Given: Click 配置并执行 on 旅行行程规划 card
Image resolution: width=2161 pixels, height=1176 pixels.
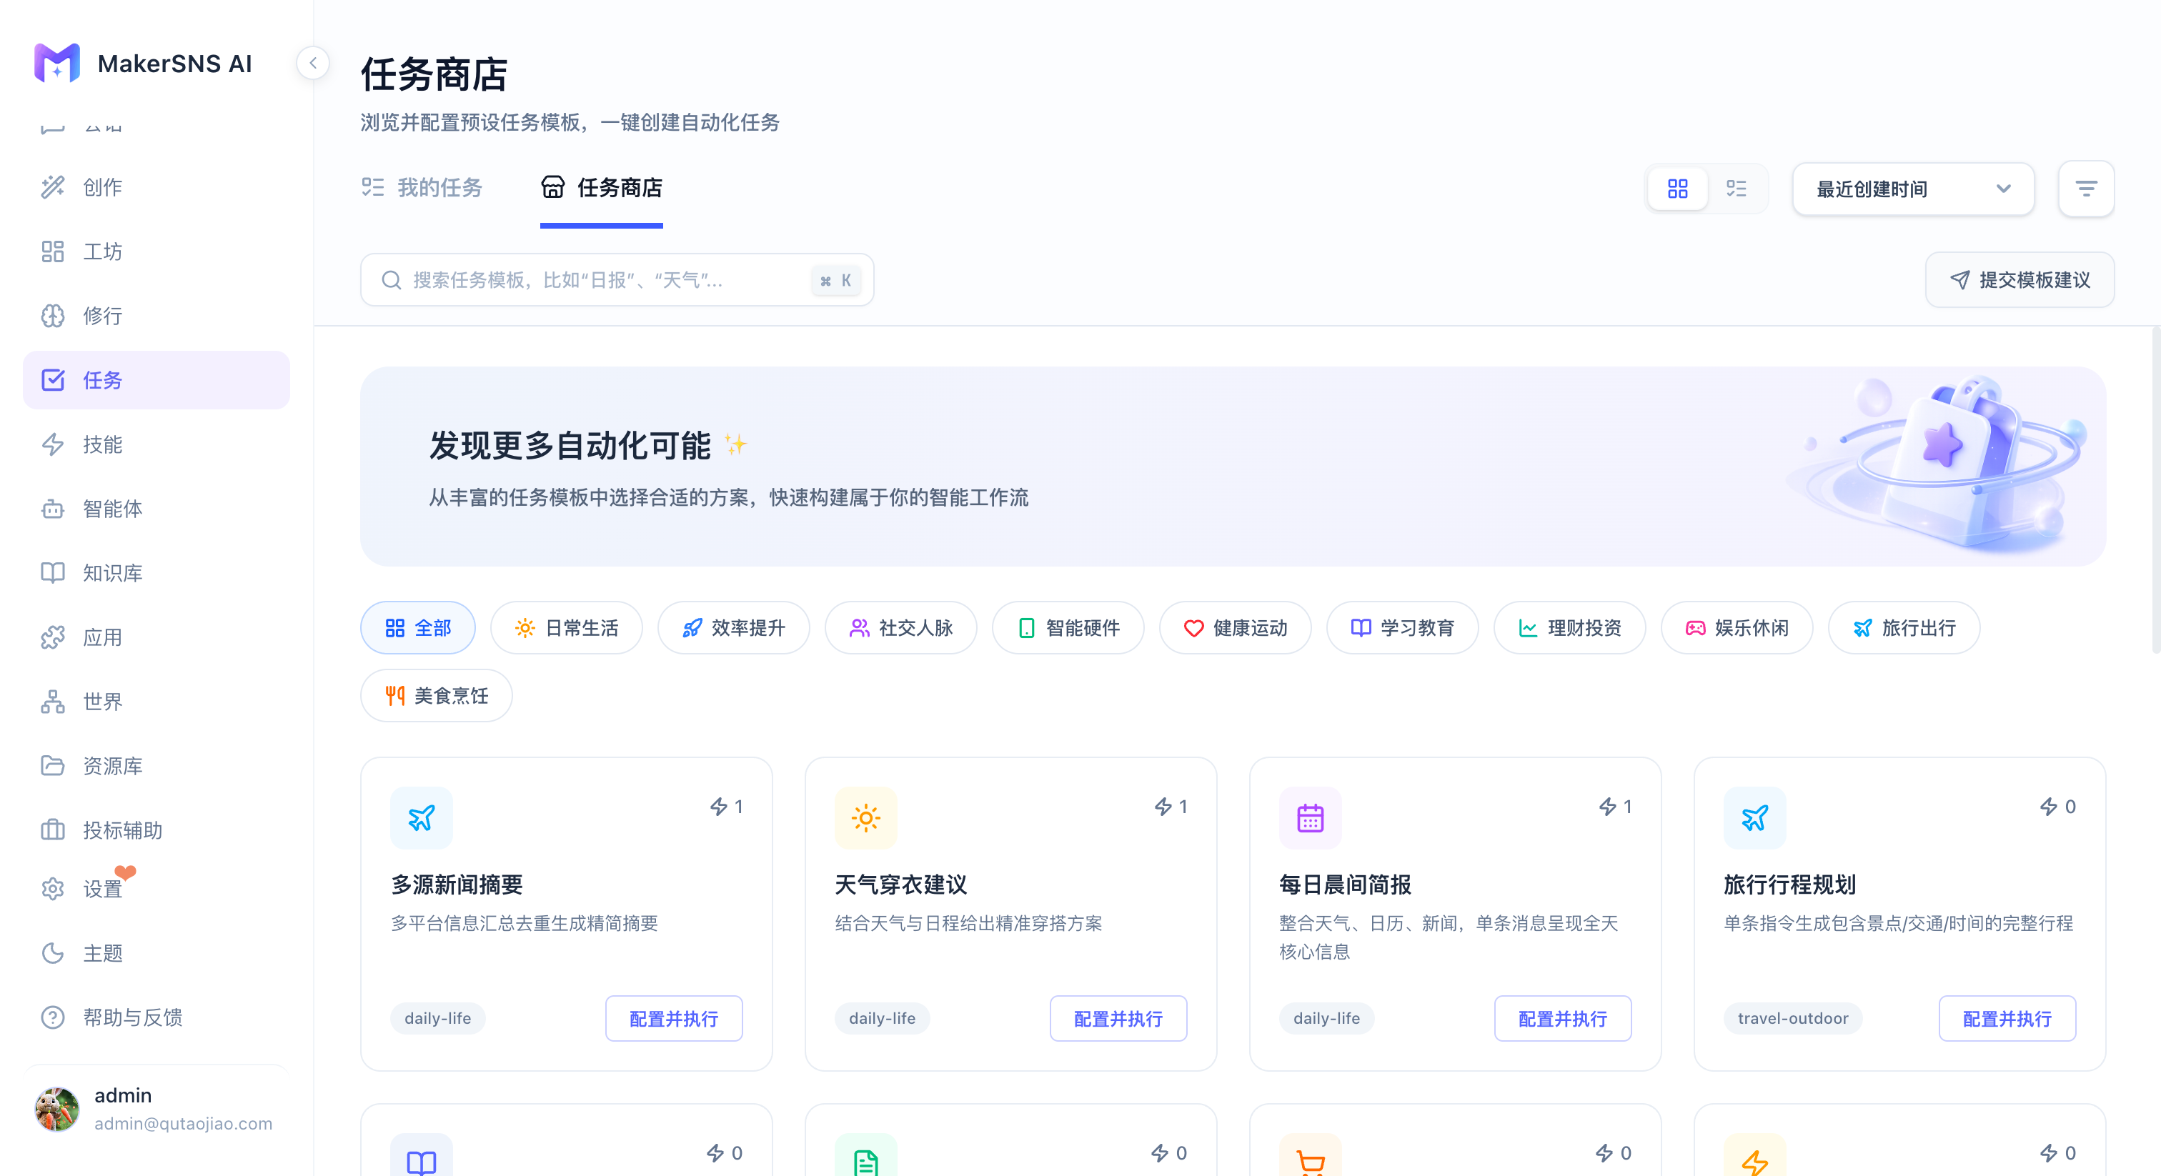Looking at the screenshot, I should [2007, 1018].
